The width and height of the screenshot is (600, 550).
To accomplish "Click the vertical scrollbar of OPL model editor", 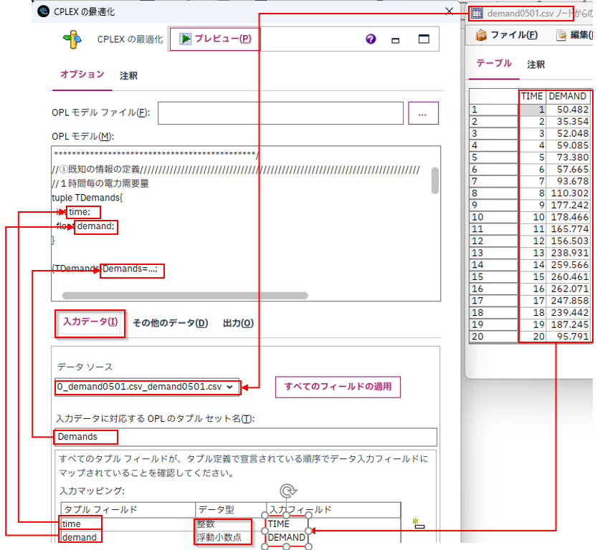I will click(434, 180).
